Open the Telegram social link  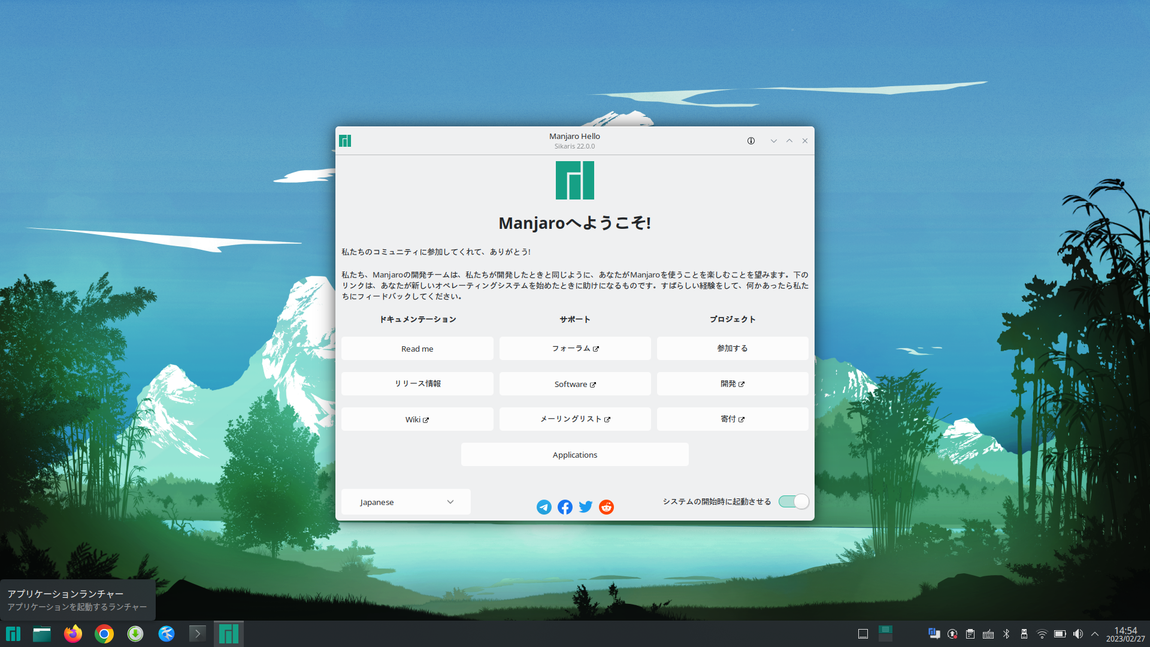coord(543,507)
